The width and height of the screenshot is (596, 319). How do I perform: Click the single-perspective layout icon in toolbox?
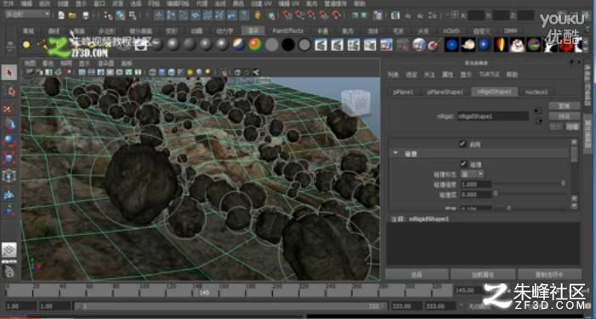(x=9, y=250)
